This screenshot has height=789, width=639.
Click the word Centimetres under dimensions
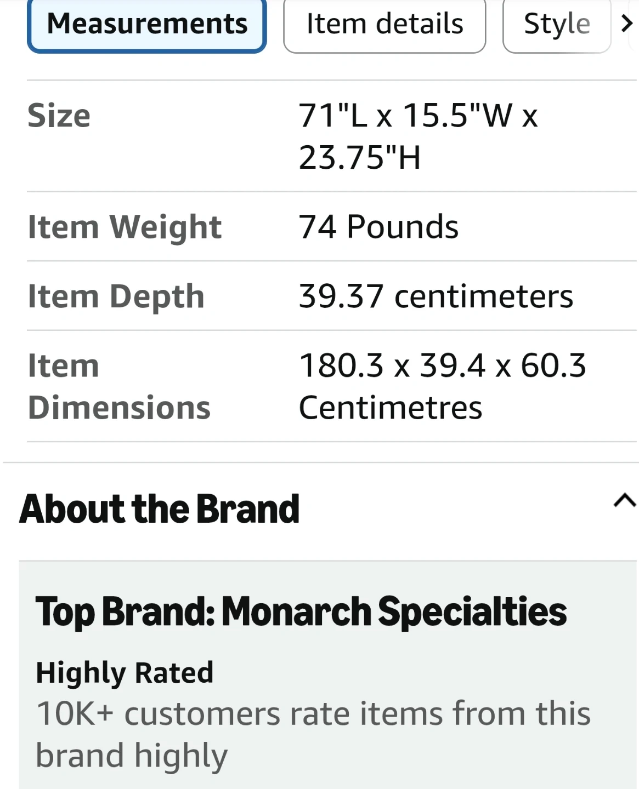pos(391,408)
